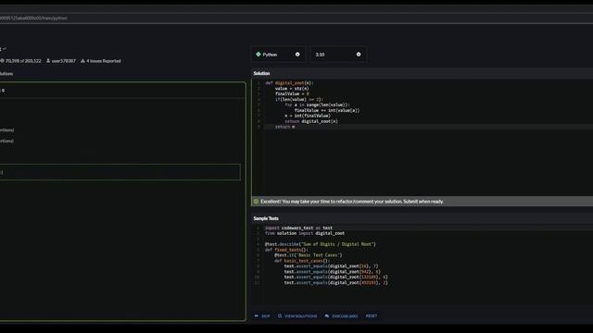Click the completions target icon
This screenshot has width=593, height=333.
2,61
